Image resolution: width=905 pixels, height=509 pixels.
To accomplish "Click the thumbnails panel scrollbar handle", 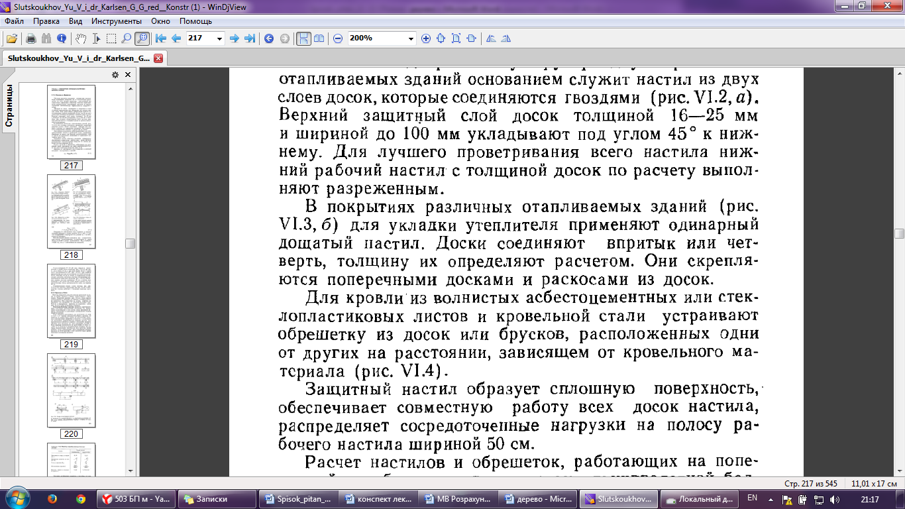I will tap(130, 244).
